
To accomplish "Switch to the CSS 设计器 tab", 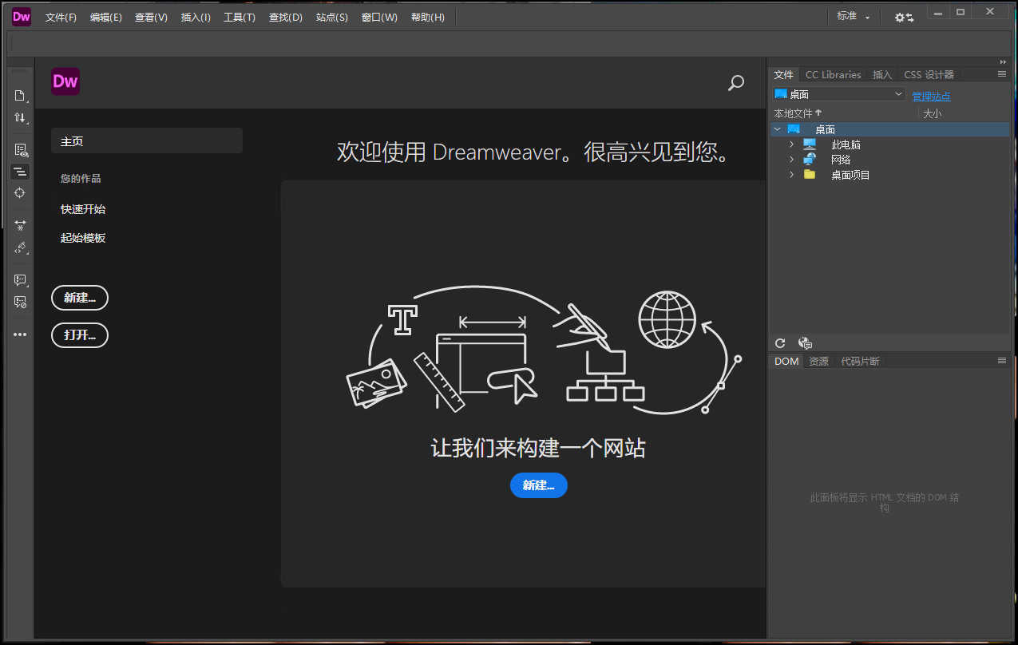I will [929, 74].
